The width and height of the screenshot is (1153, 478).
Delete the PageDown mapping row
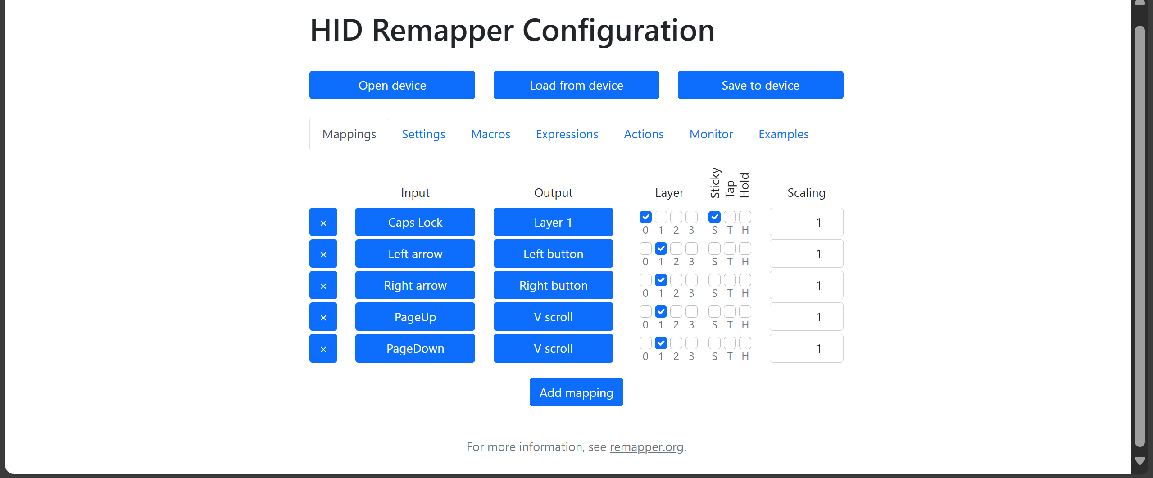(323, 348)
